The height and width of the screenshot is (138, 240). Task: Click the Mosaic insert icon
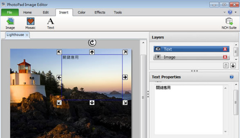[30, 23]
